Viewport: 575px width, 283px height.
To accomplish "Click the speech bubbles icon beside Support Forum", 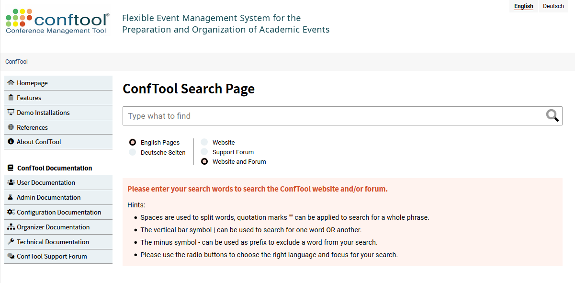I will tap(11, 256).
